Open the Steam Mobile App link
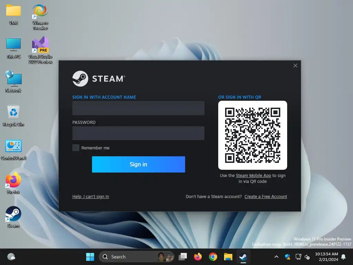The image size is (353, 265). point(253,176)
